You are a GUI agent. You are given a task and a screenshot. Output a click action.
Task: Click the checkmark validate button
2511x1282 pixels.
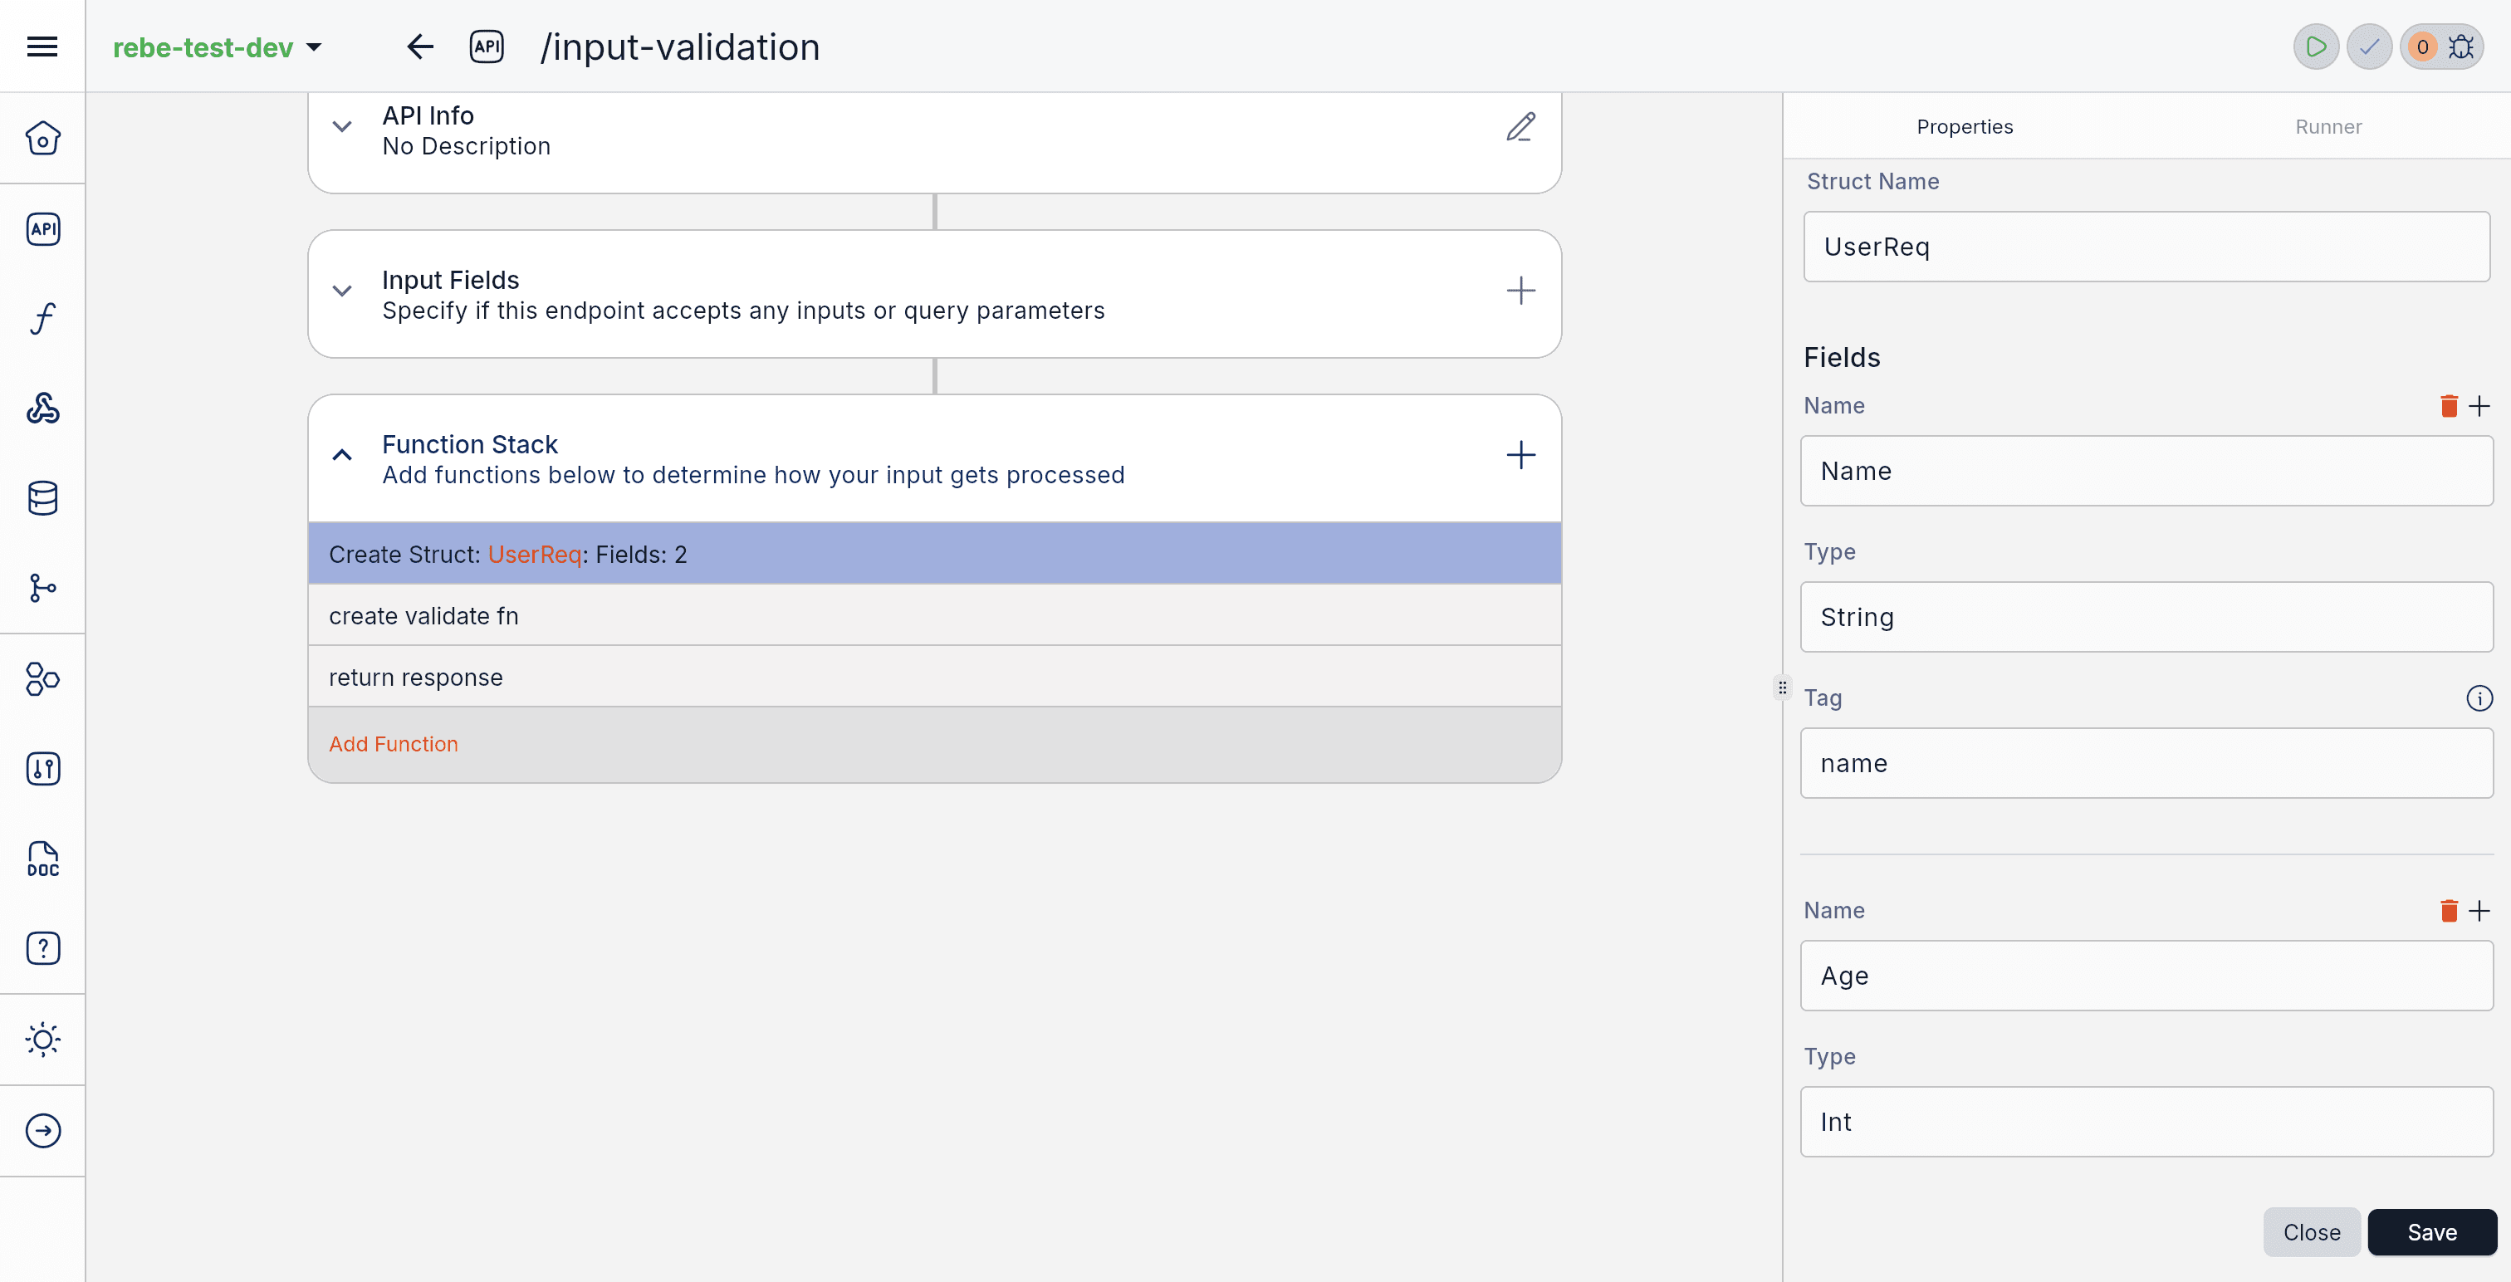(2370, 46)
